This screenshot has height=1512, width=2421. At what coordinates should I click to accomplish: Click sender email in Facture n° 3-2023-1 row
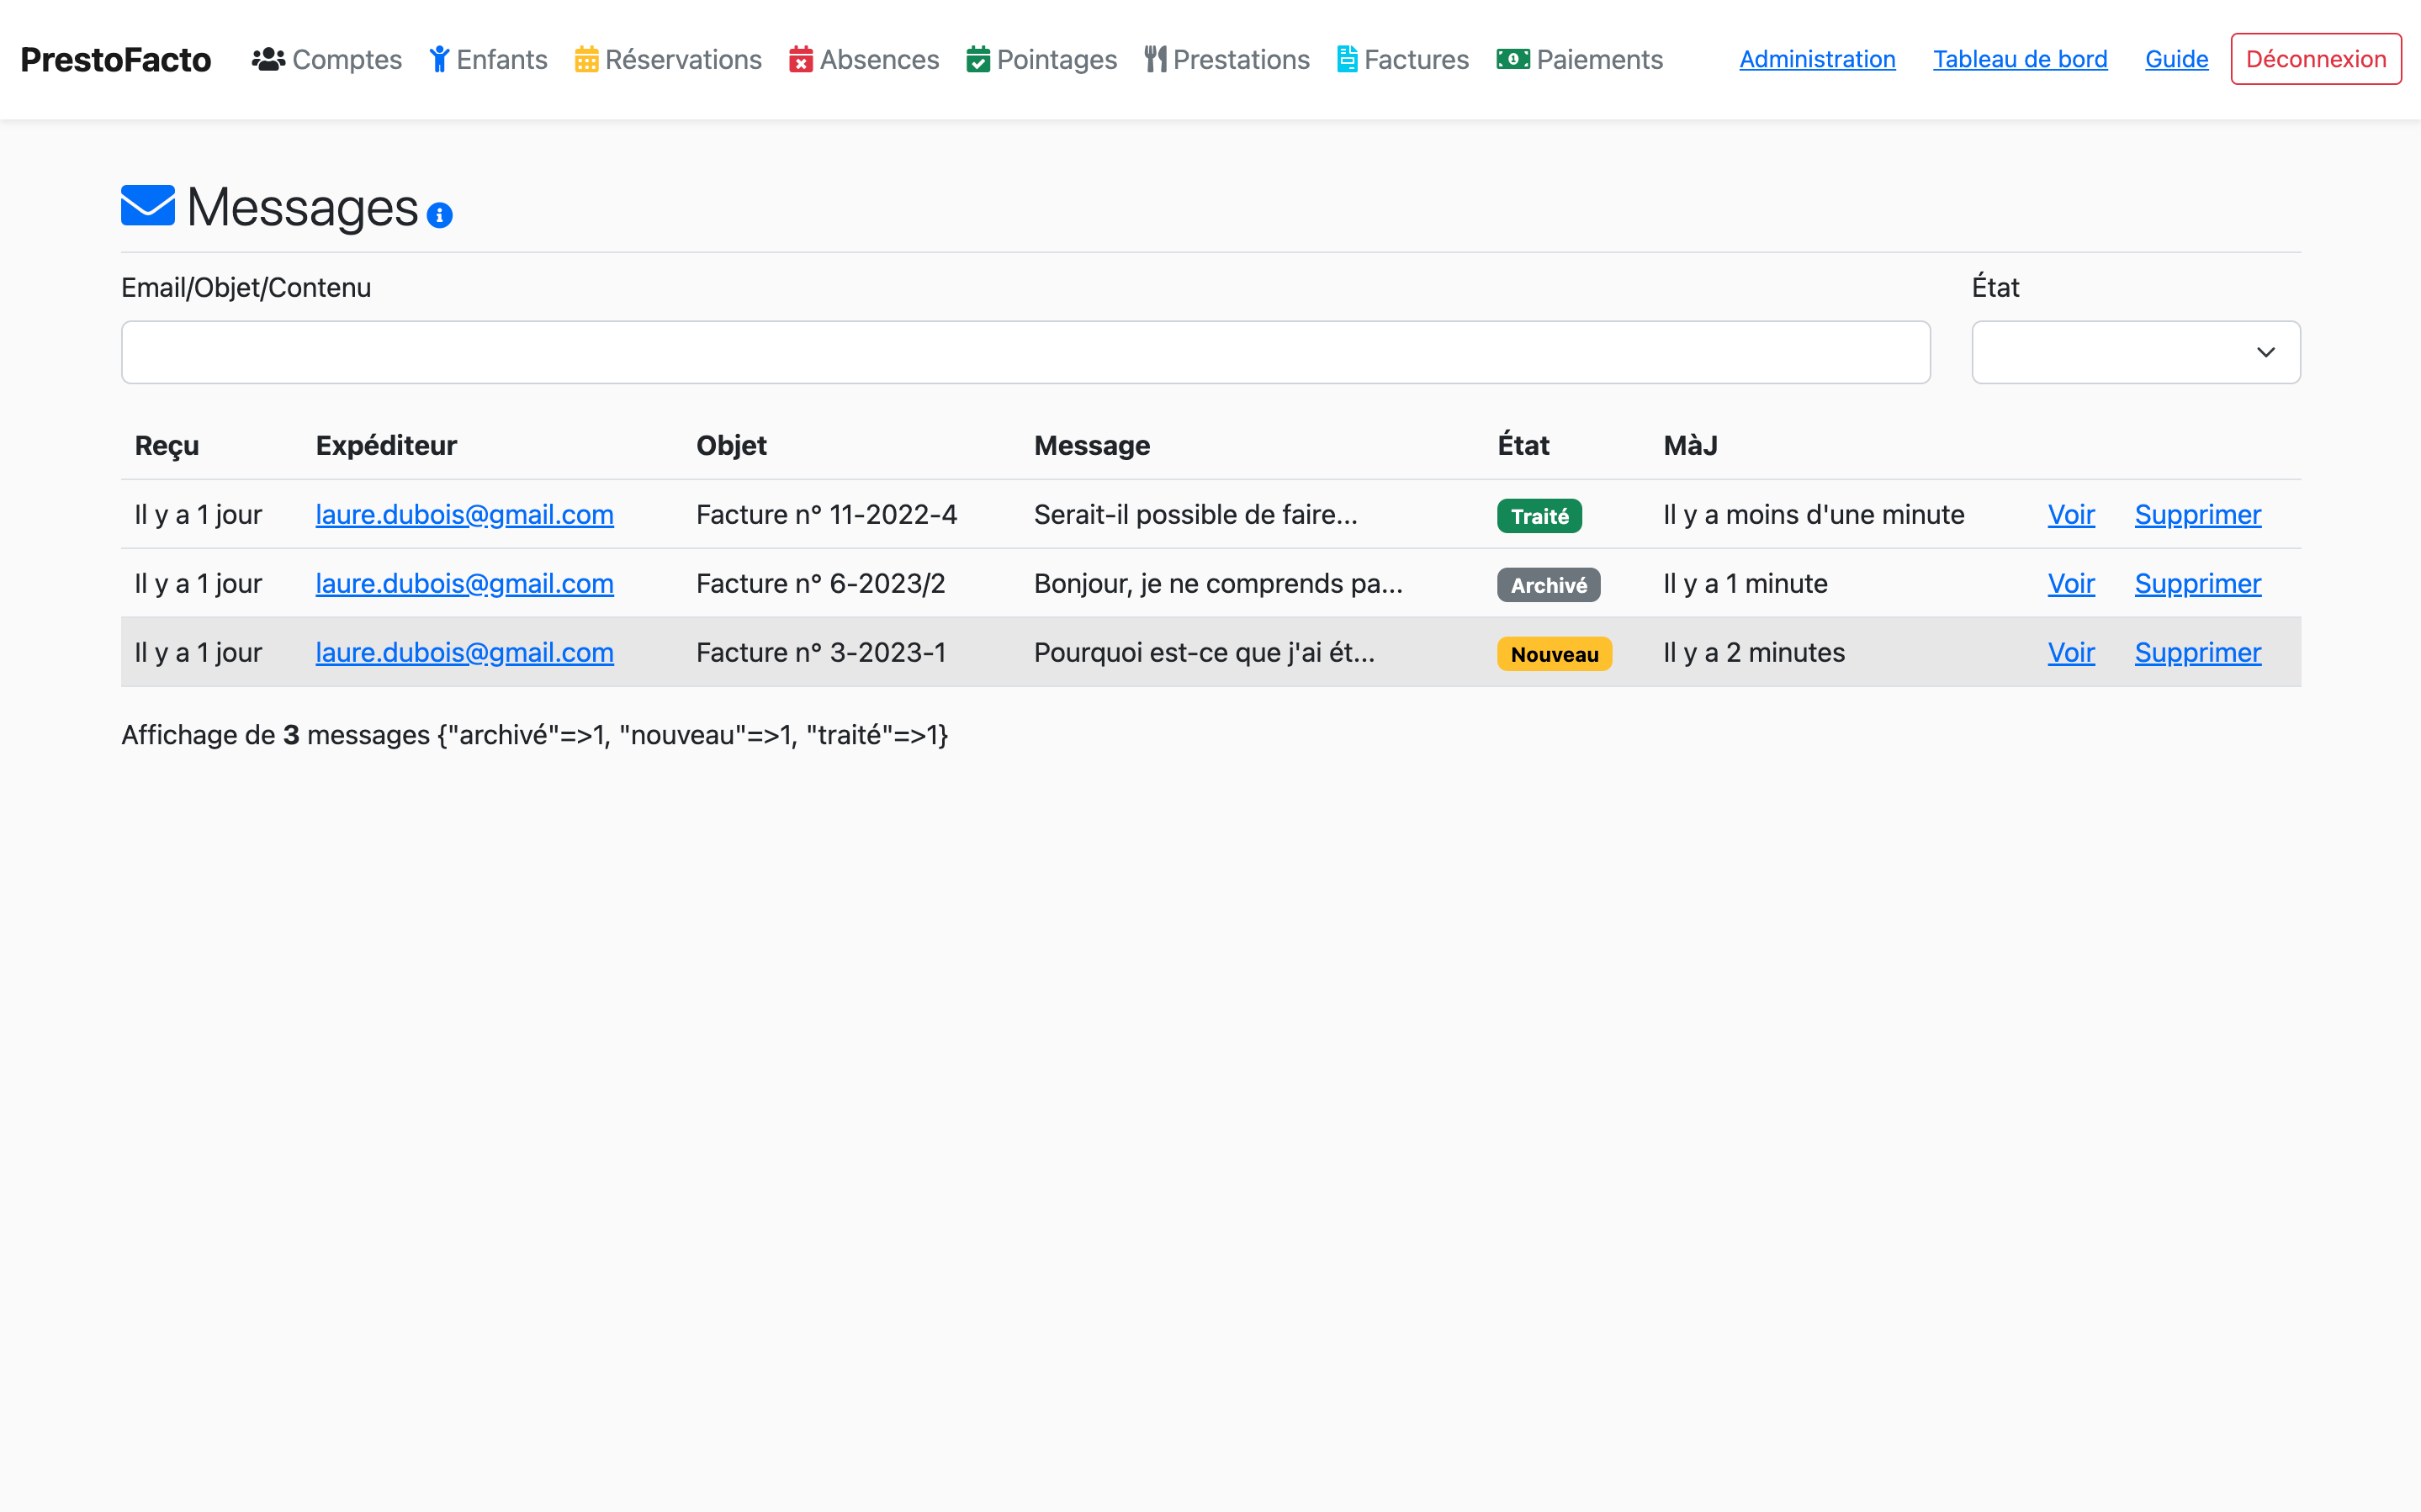coord(464,652)
